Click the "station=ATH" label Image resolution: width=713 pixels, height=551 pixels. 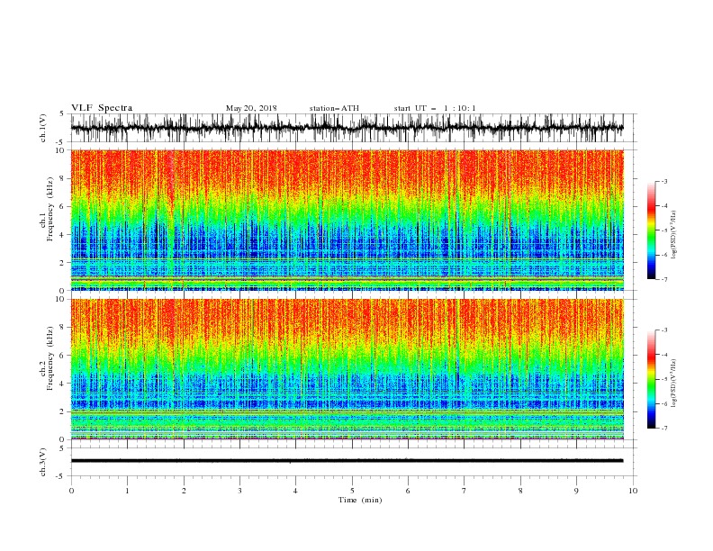click(x=334, y=108)
